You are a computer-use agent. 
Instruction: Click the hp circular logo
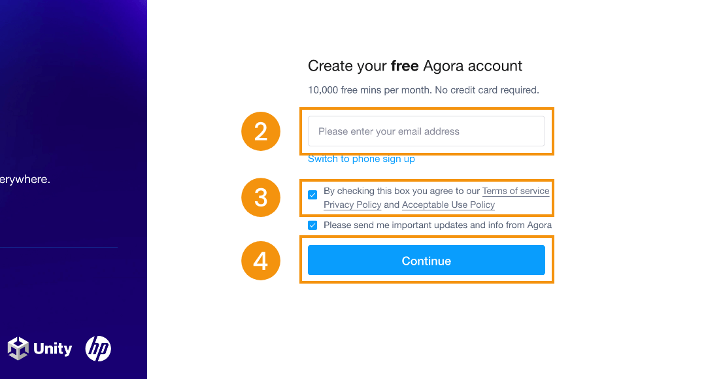(98, 348)
